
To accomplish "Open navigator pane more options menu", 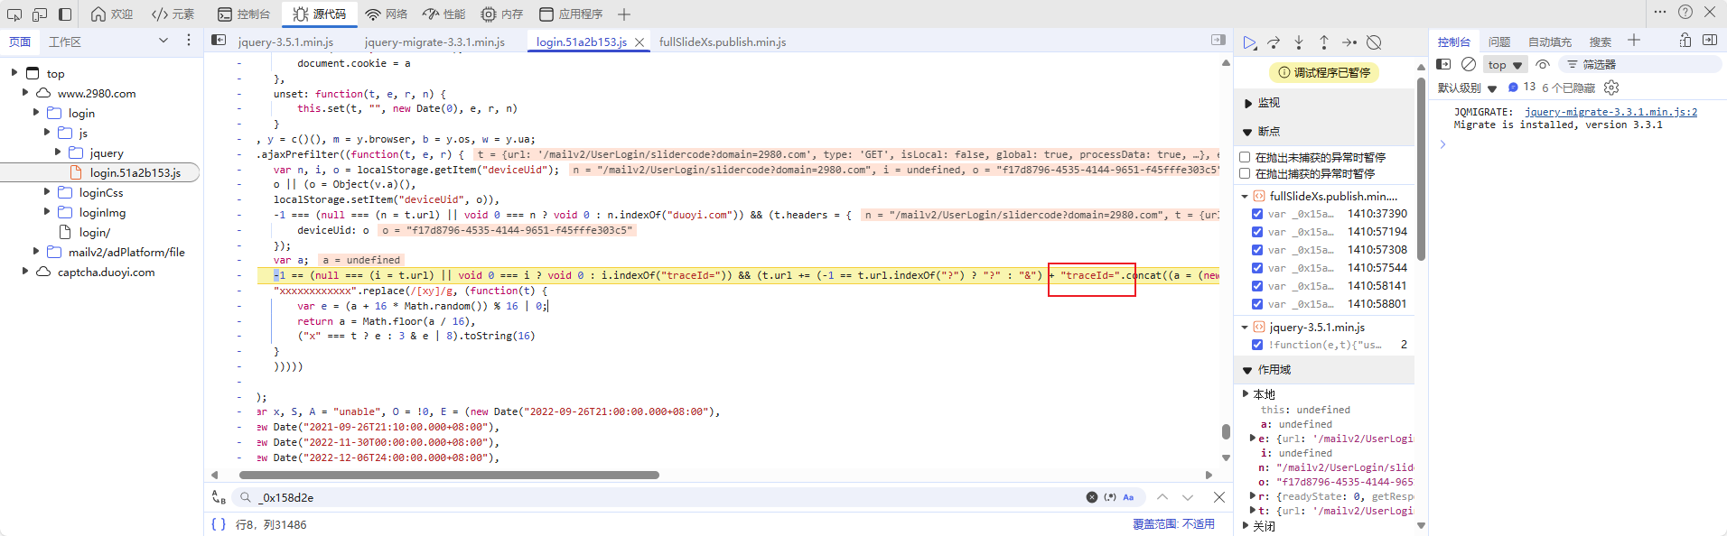I will (189, 41).
